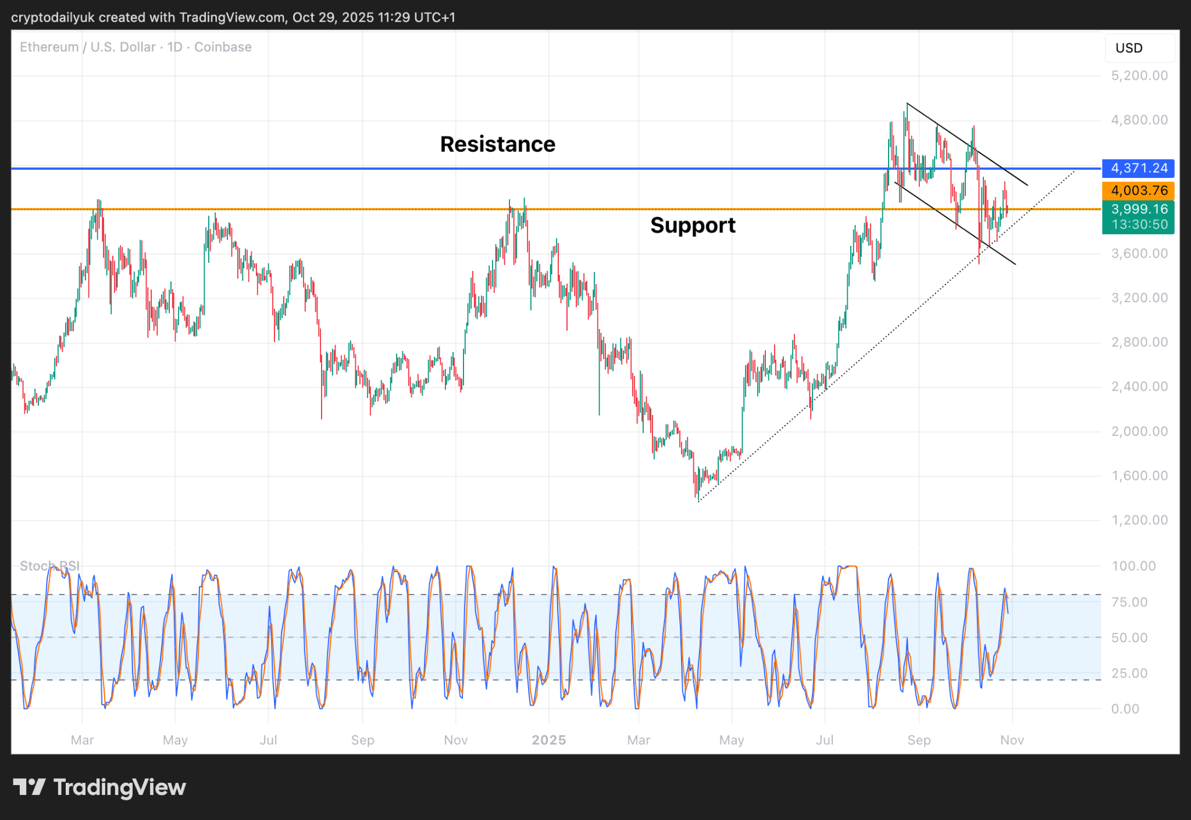
Task: Click the Stoch RSI indicator label
Action: [49, 565]
